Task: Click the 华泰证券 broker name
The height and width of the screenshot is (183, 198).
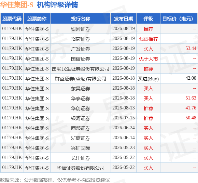Action: (81, 99)
